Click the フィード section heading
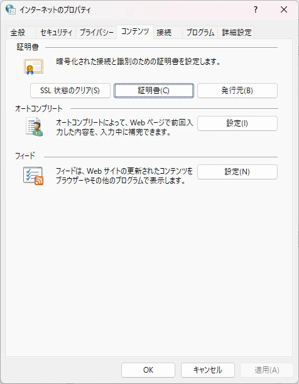Image resolution: width=299 pixels, height=384 pixels. pos(25,155)
